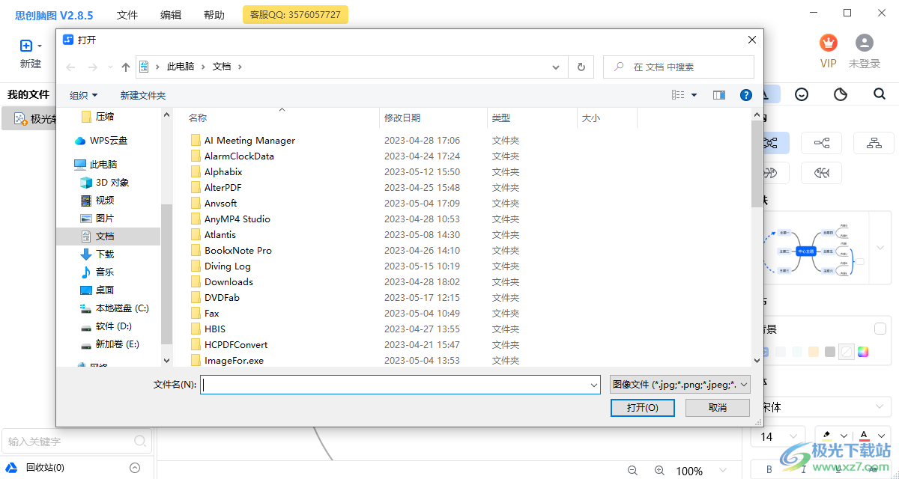Open the view options dropdown
899x479 pixels.
pos(694,95)
